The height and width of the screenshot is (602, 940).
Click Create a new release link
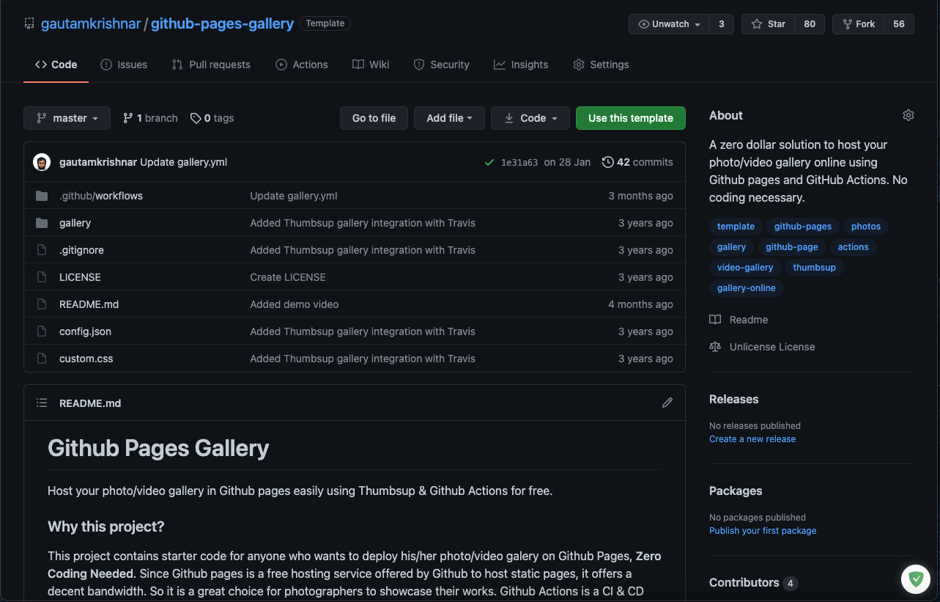pyautogui.click(x=752, y=439)
